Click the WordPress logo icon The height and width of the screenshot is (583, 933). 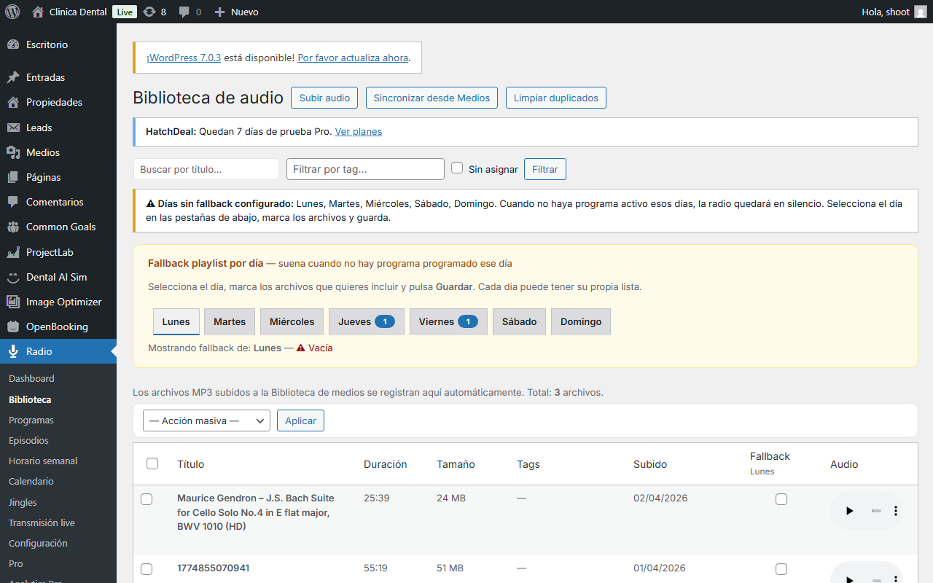[12, 12]
